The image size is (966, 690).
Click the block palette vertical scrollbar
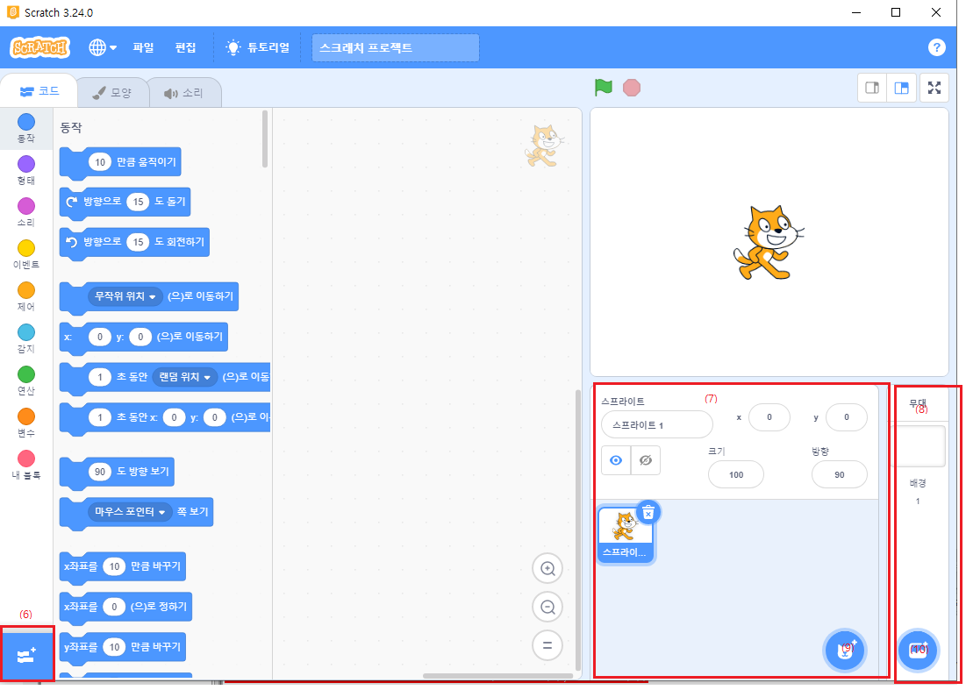tap(265, 139)
